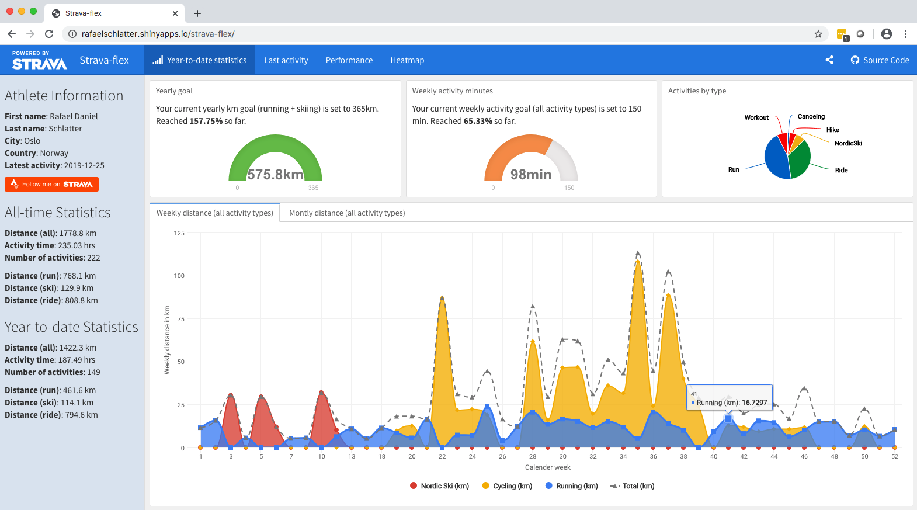Open the Performance tab
The width and height of the screenshot is (917, 510).
tap(349, 60)
